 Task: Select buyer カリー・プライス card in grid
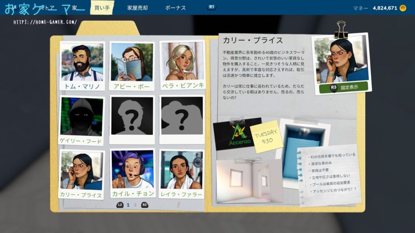[x=81, y=174]
